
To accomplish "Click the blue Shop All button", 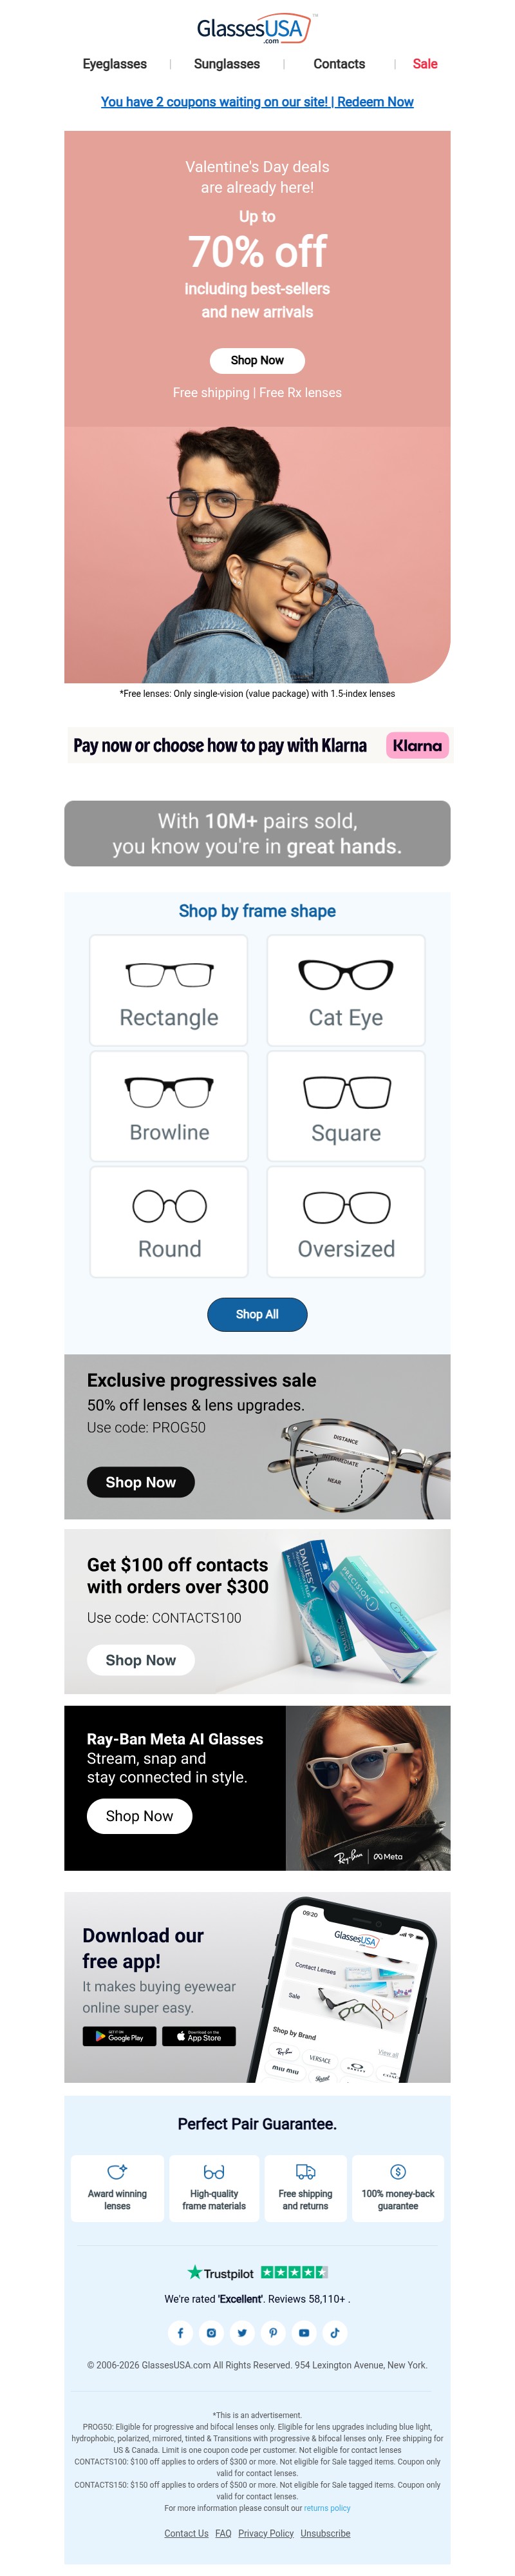I will pos(256,1314).
